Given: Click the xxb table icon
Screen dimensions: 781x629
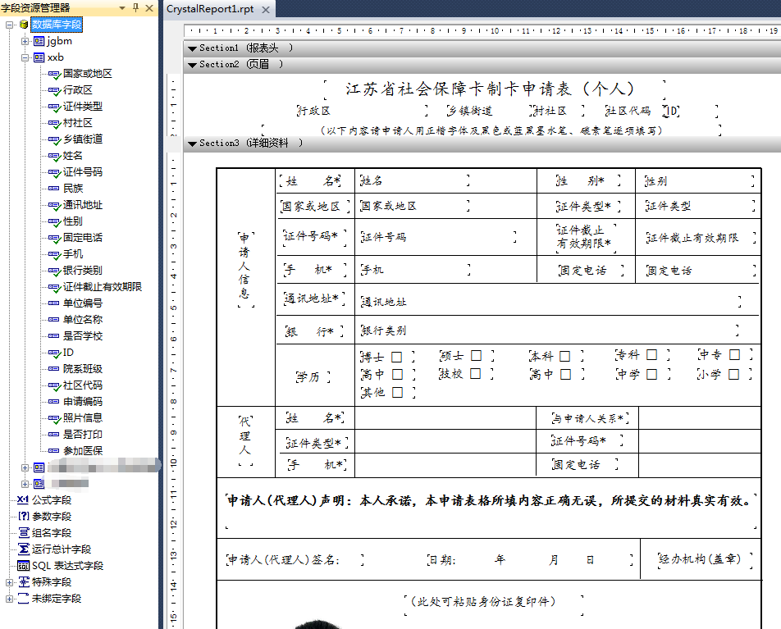Looking at the screenshot, I should point(39,57).
